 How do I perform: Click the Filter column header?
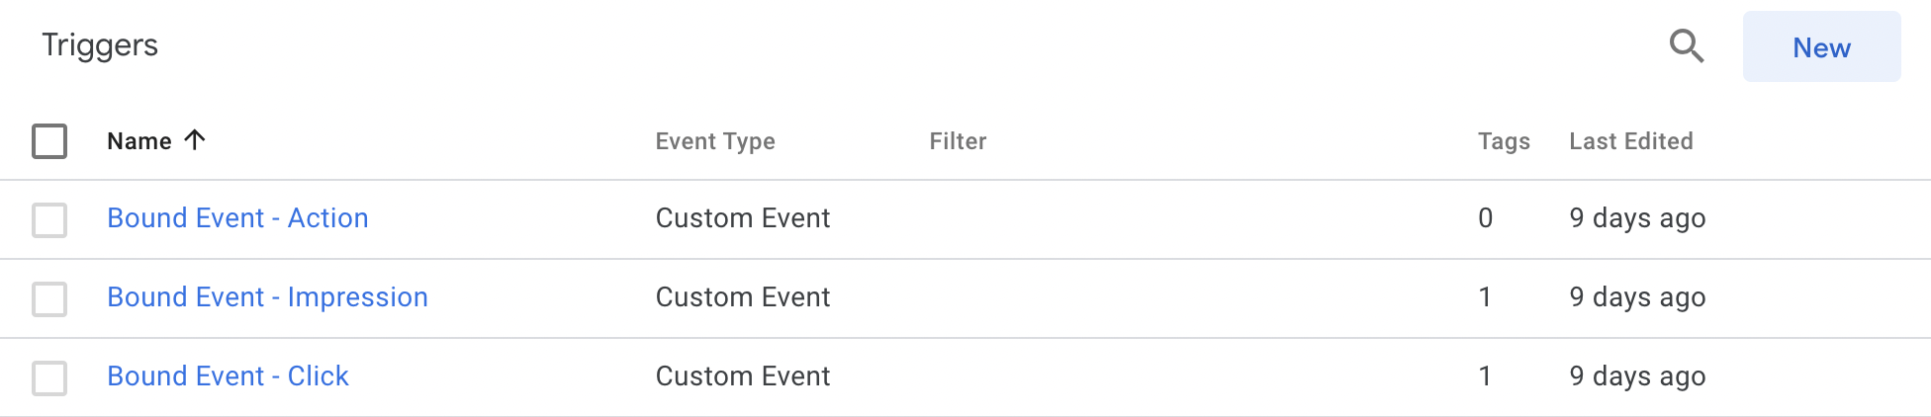(958, 141)
